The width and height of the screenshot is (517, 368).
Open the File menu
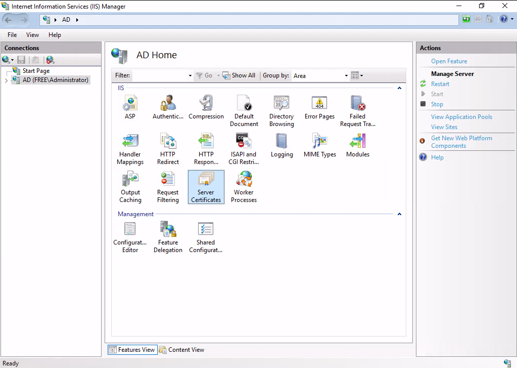pyautogui.click(x=12, y=35)
